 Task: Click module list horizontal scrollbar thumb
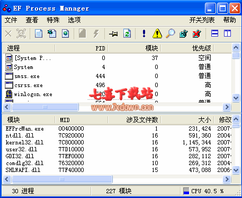[62, 179]
